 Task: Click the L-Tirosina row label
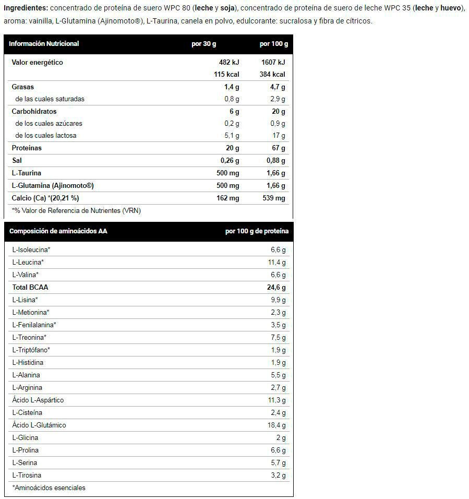click(27, 476)
